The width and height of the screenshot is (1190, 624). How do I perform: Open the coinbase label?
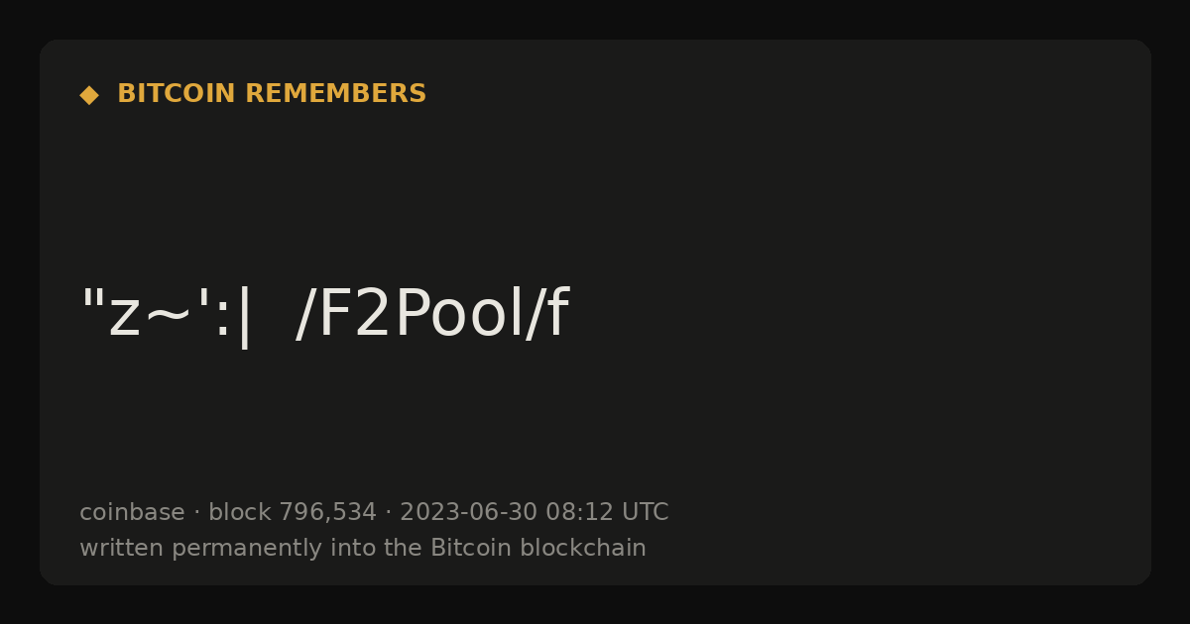132,513
